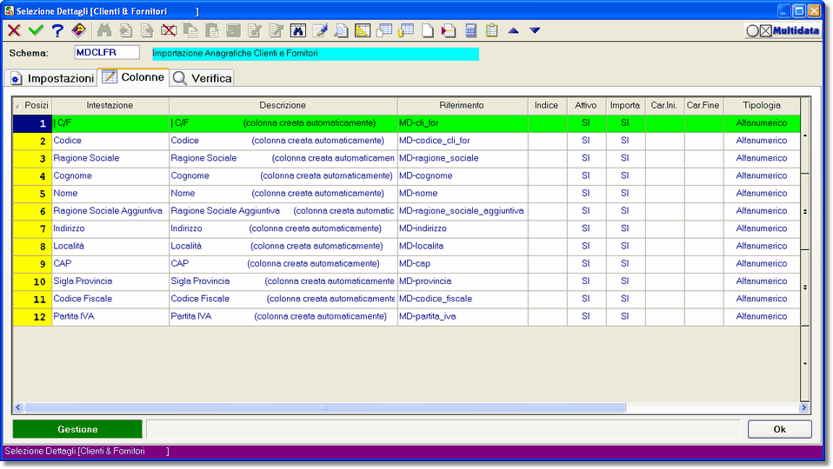Image resolution: width=833 pixels, height=469 pixels.
Task: Open the Verifica tab
Action: (202, 78)
